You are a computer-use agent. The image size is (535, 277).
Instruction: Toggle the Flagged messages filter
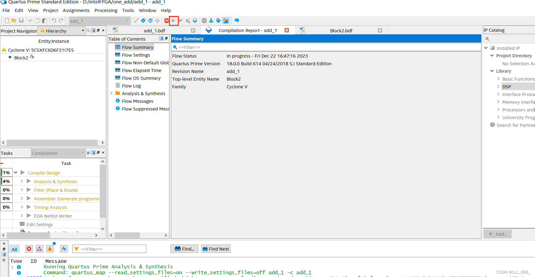click(64, 249)
